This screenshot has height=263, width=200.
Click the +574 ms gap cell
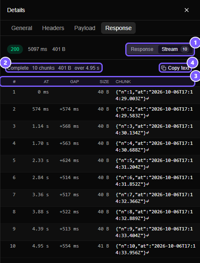point(69,109)
